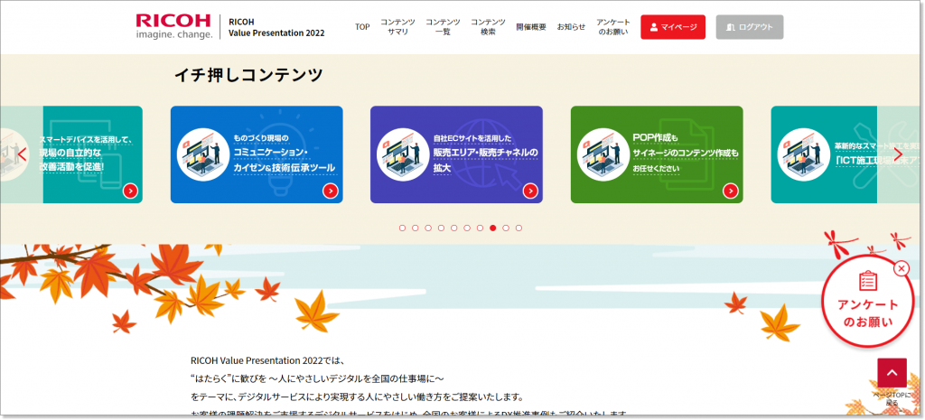Screen dimensions: 925x420
Task: Open the TOP menu item
Action: 362,27
